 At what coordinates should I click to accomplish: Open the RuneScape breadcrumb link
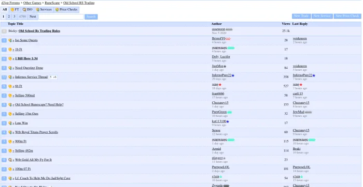(52, 3)
